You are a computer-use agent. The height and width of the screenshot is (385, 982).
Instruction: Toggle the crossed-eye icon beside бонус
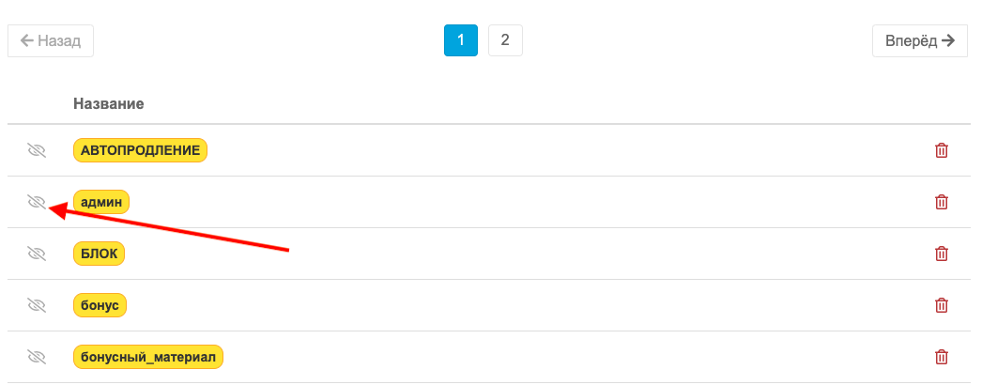pos(37,305)
